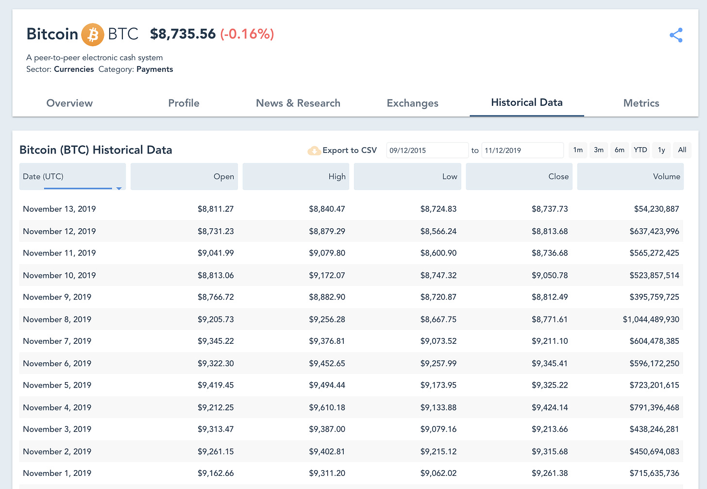Switch to the Profile tab

184,103
